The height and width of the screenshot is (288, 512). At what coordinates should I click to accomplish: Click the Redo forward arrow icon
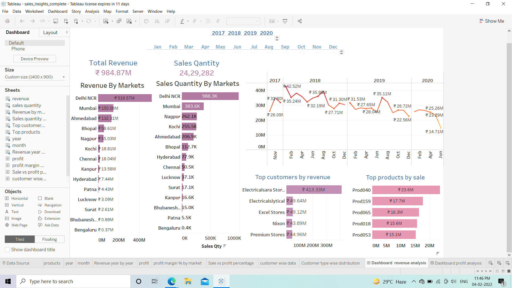[x=33, y=21]
